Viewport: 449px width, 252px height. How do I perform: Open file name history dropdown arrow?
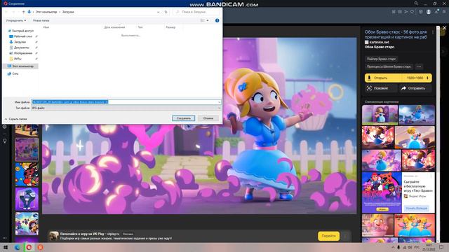(219, 102)
